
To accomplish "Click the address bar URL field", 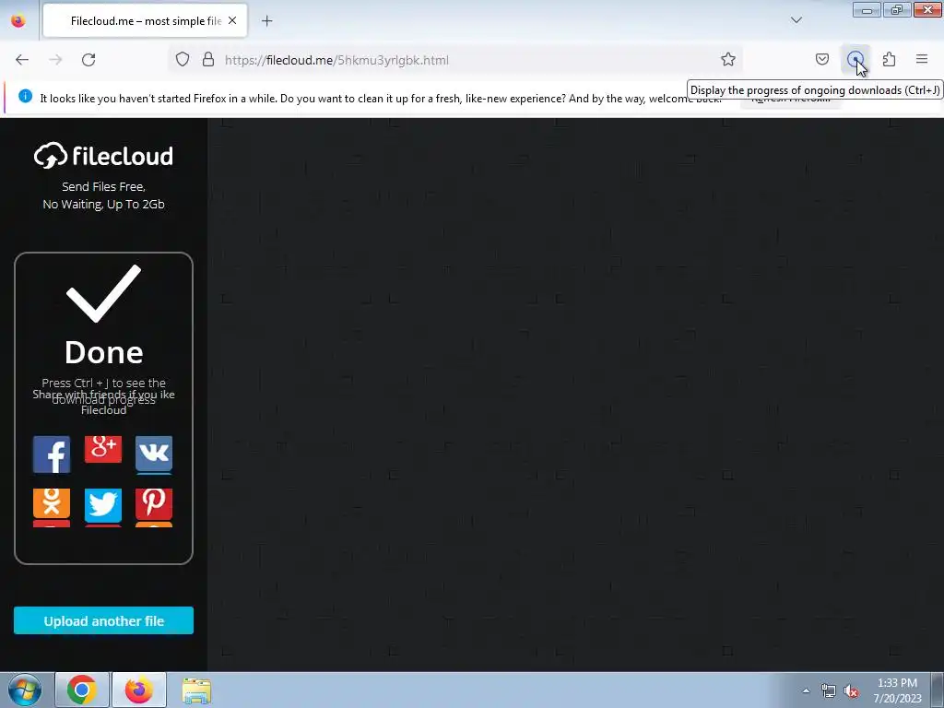I will [457, 60].
